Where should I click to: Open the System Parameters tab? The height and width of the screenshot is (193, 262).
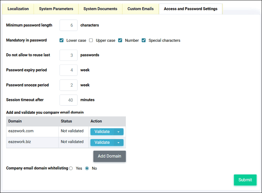pyautogui.click(x=56, y=9)
